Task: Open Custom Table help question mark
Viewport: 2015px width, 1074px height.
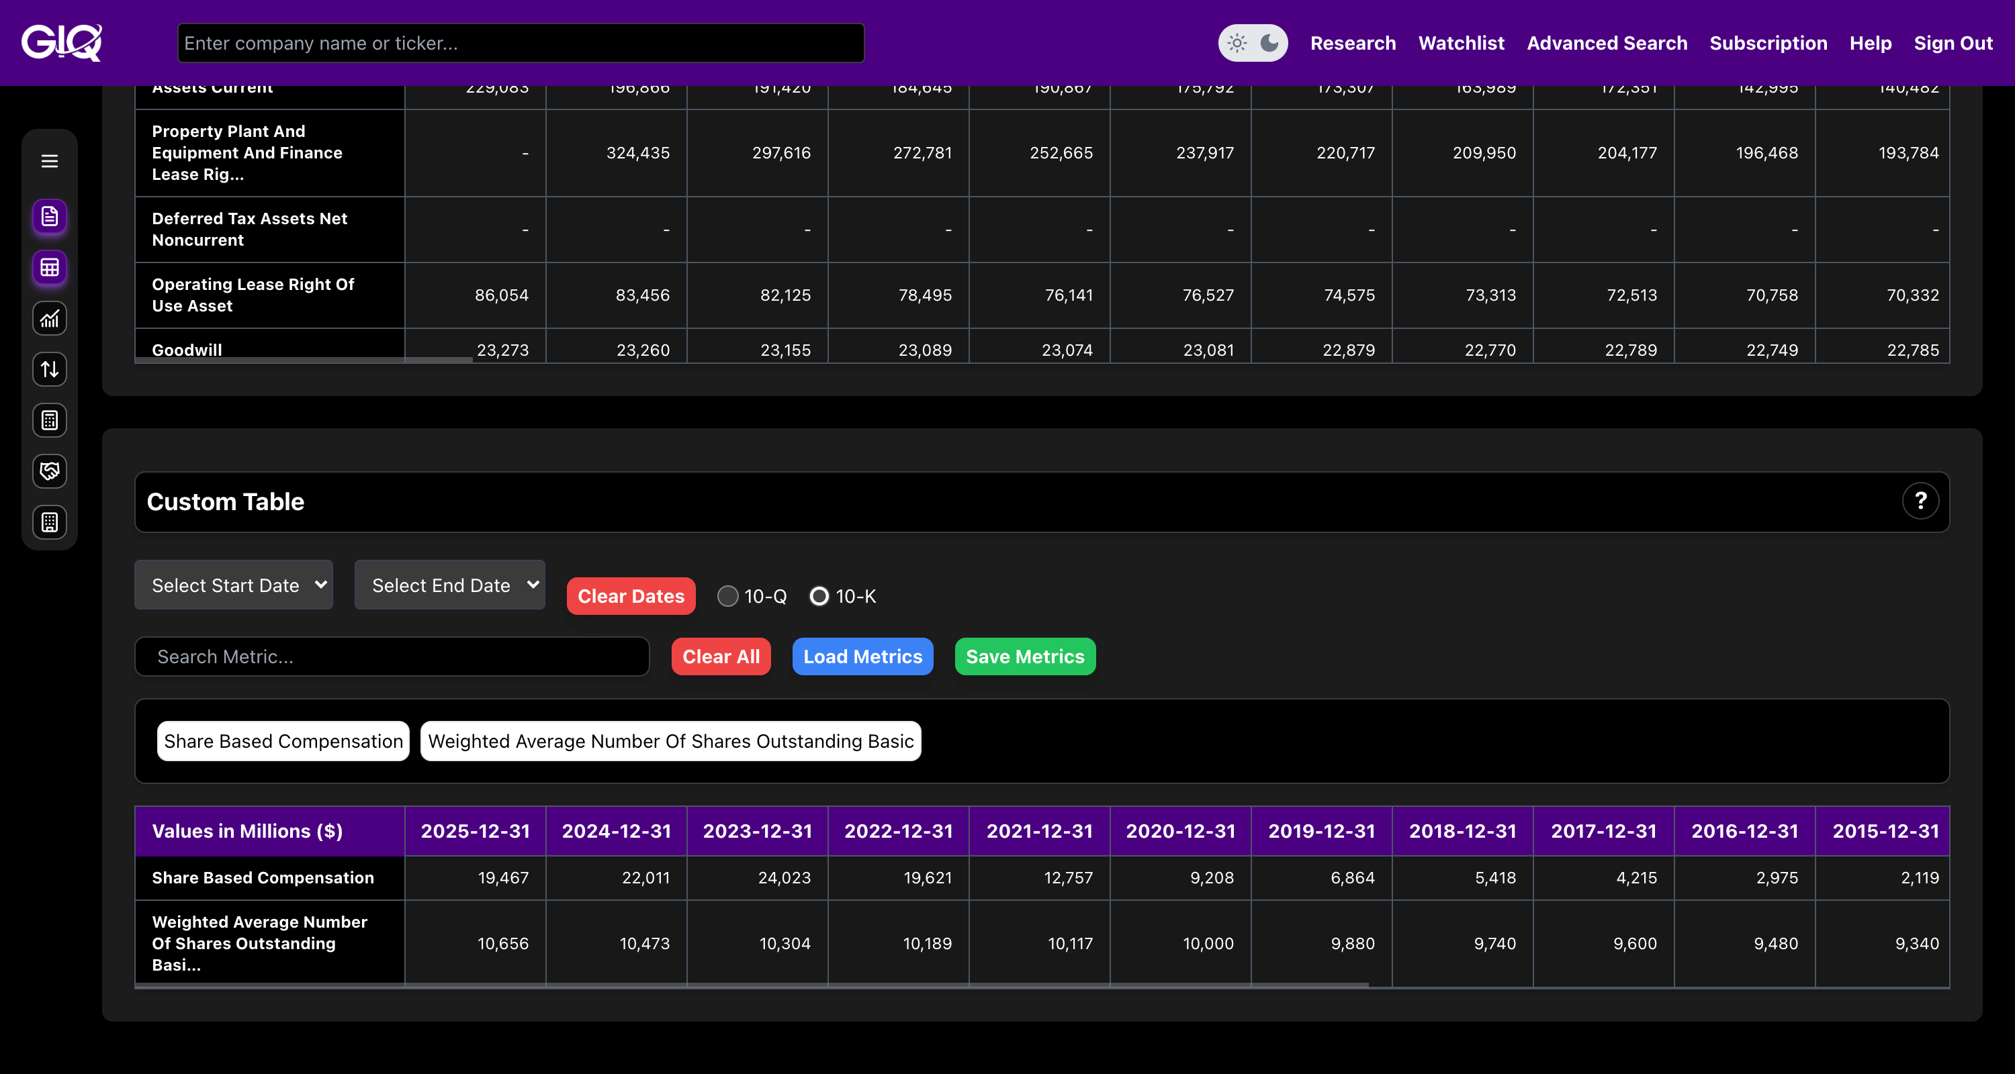Action: coord(1920,501)
